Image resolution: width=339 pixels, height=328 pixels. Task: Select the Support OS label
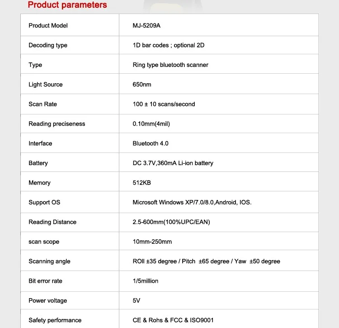click(44, 202)
